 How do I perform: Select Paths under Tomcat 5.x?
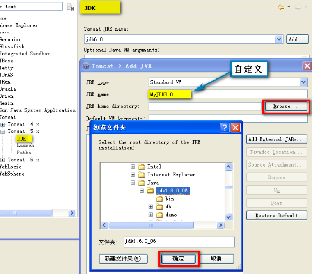tap(24, 153)
